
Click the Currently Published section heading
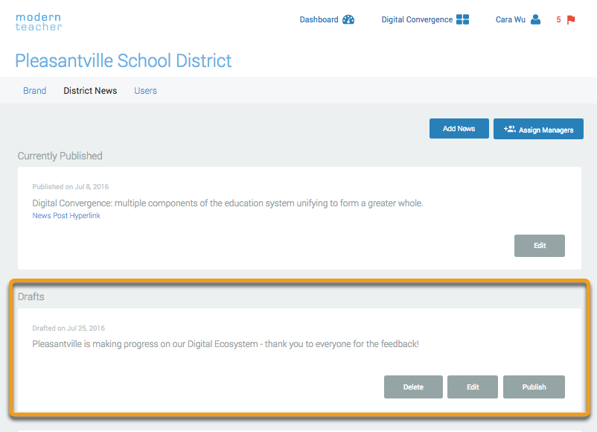coord(60,156)
